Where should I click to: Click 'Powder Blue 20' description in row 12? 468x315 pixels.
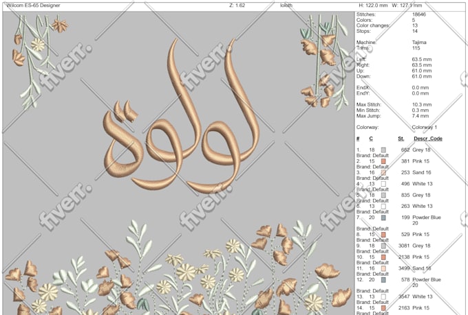point(427,282)
